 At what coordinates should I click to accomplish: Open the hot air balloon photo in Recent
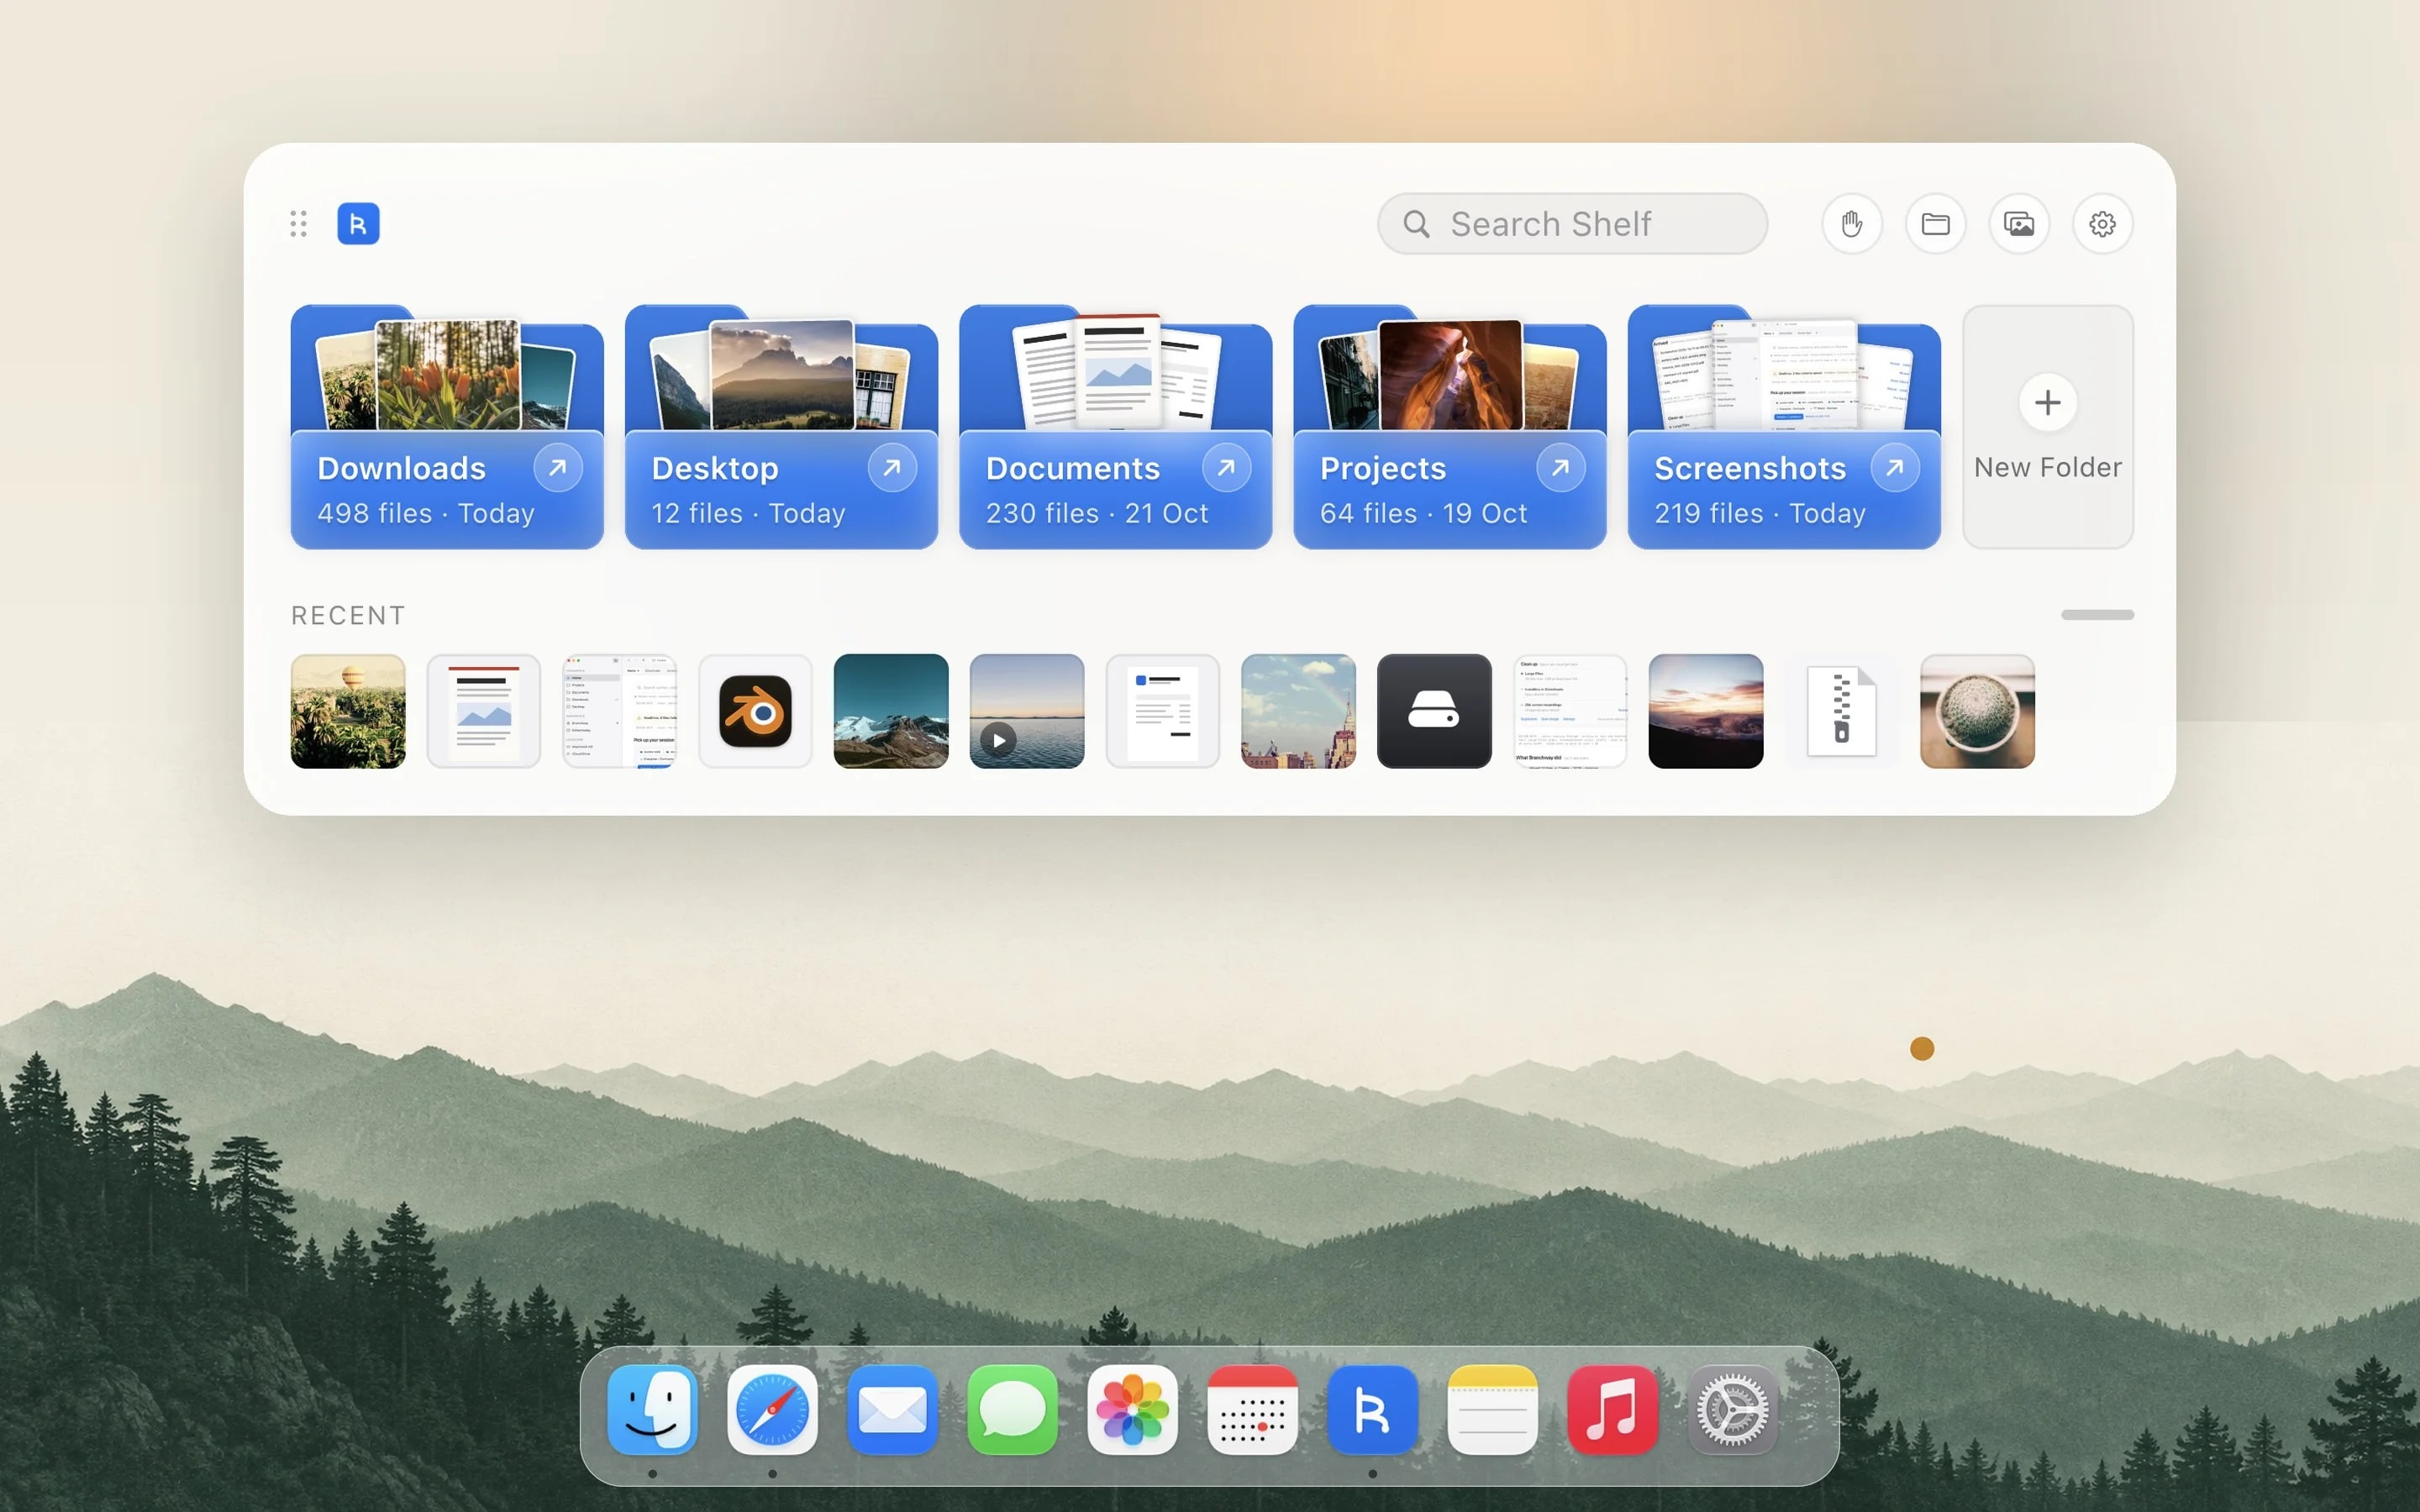[x=348, y=711]
